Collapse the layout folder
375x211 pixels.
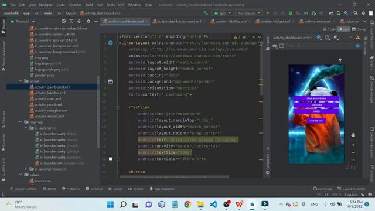(x=21, y=81)
